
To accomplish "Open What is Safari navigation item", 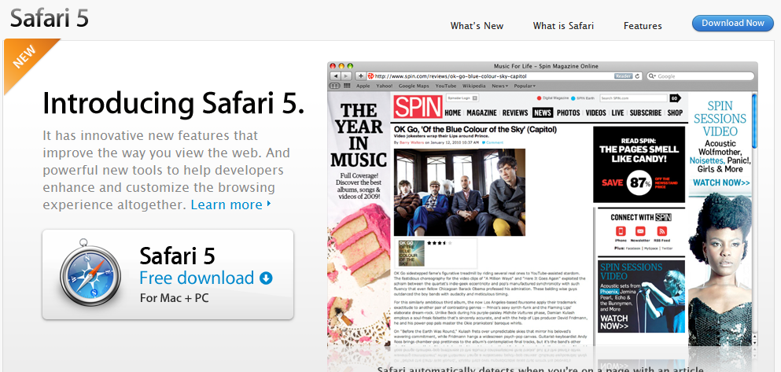I will 563,26.
